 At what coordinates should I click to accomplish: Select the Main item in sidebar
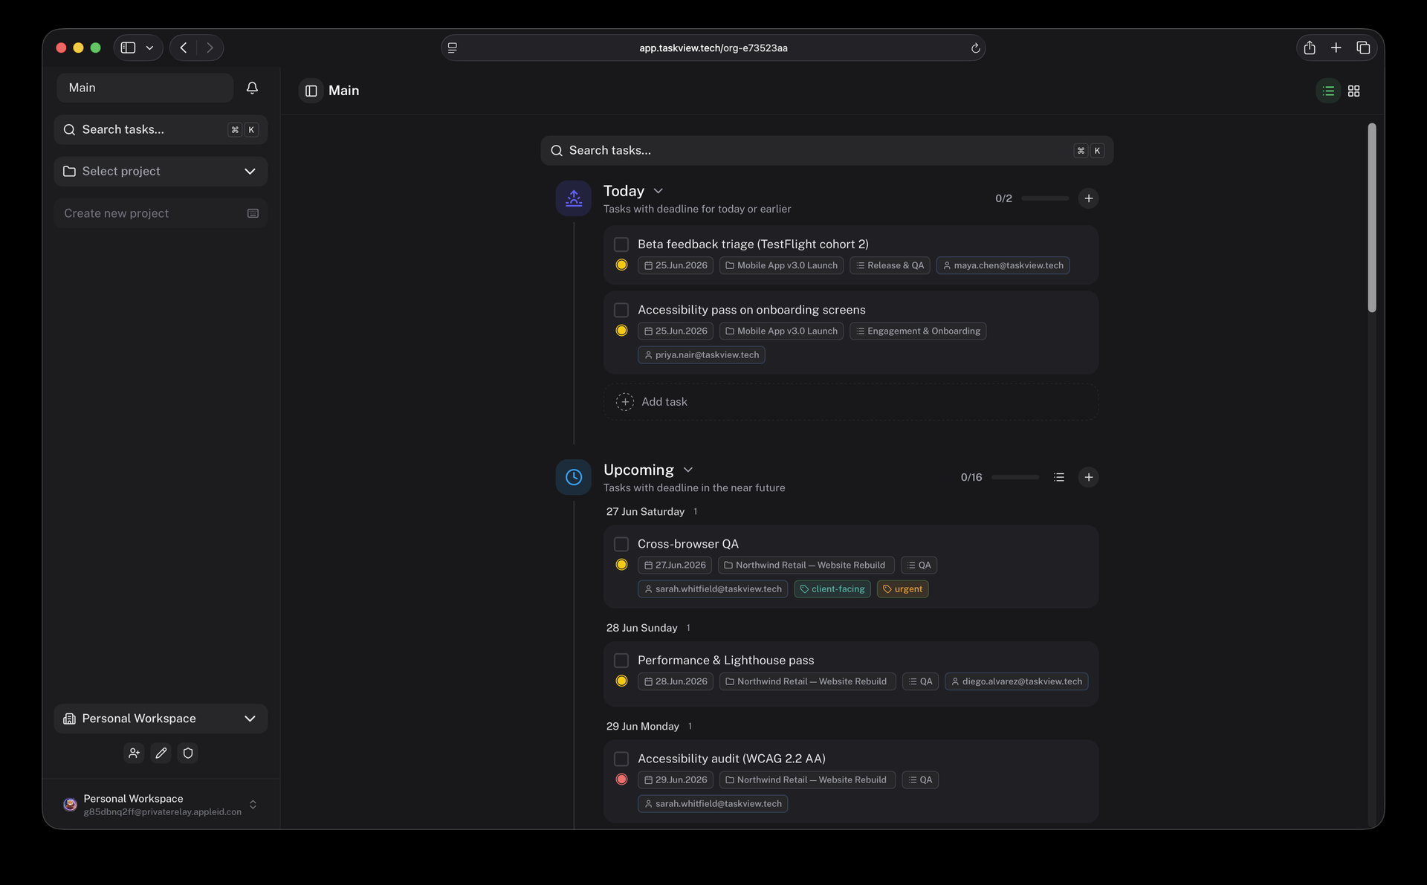coord(145,88)
